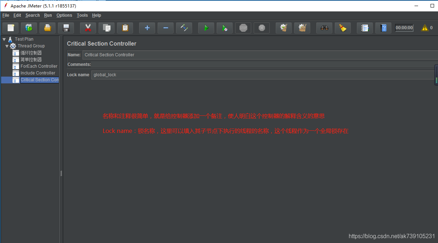Open the Options menu
This screenshot has width=438, height=243.
pos(64,15)
